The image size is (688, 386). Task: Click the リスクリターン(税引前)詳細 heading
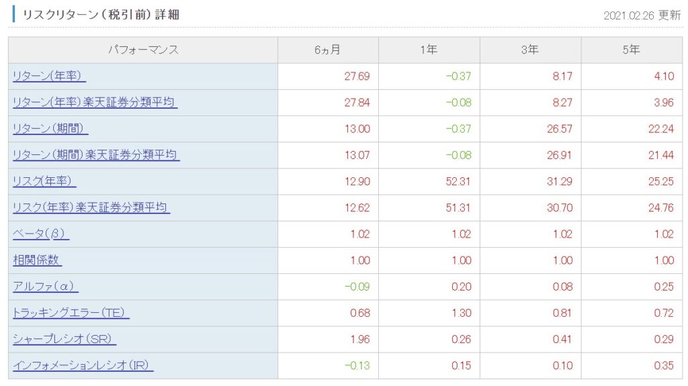(x=101, y=14)
